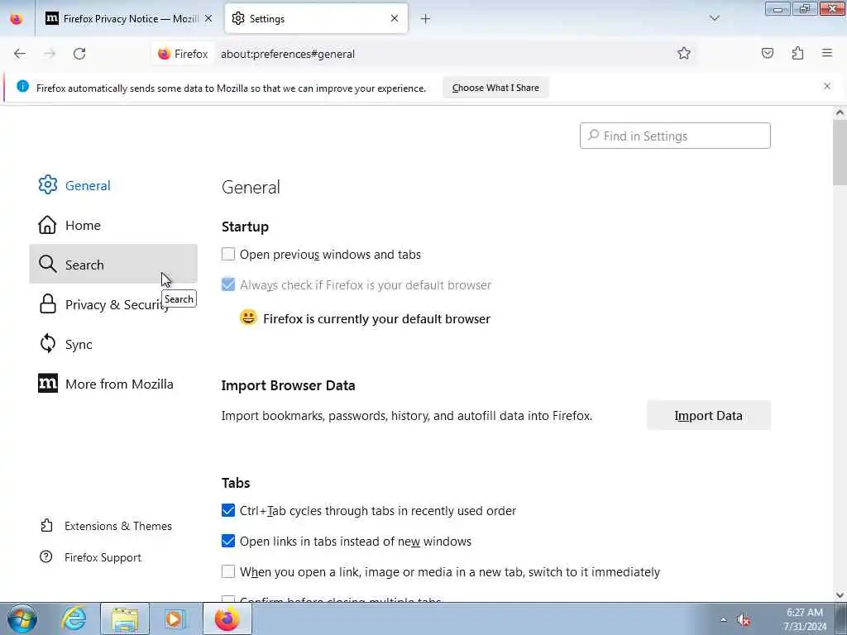Open the Extensions puzzle icon in toolbar
Screen dimensions: 847x635
coord(797,54)
